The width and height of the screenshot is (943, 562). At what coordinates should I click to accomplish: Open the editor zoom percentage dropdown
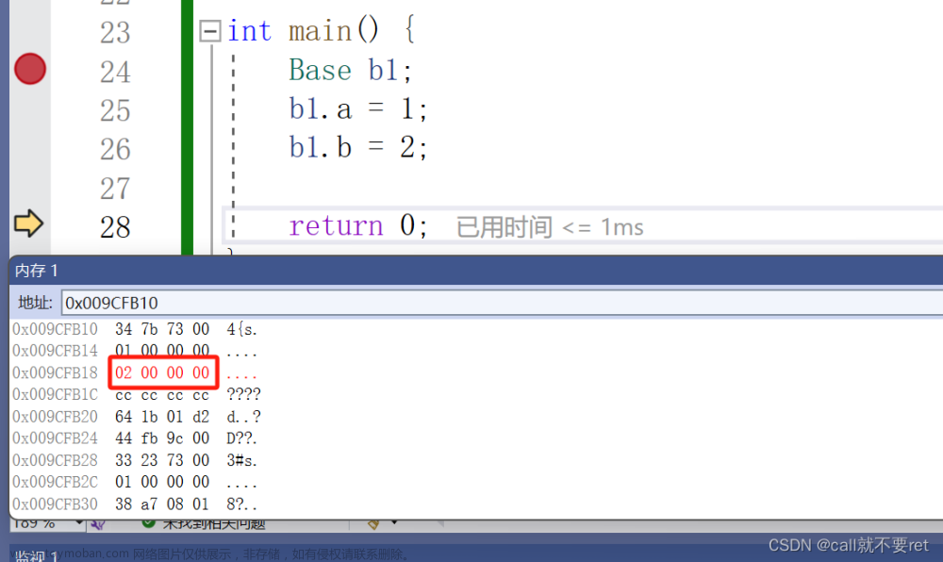coord(79,523)
